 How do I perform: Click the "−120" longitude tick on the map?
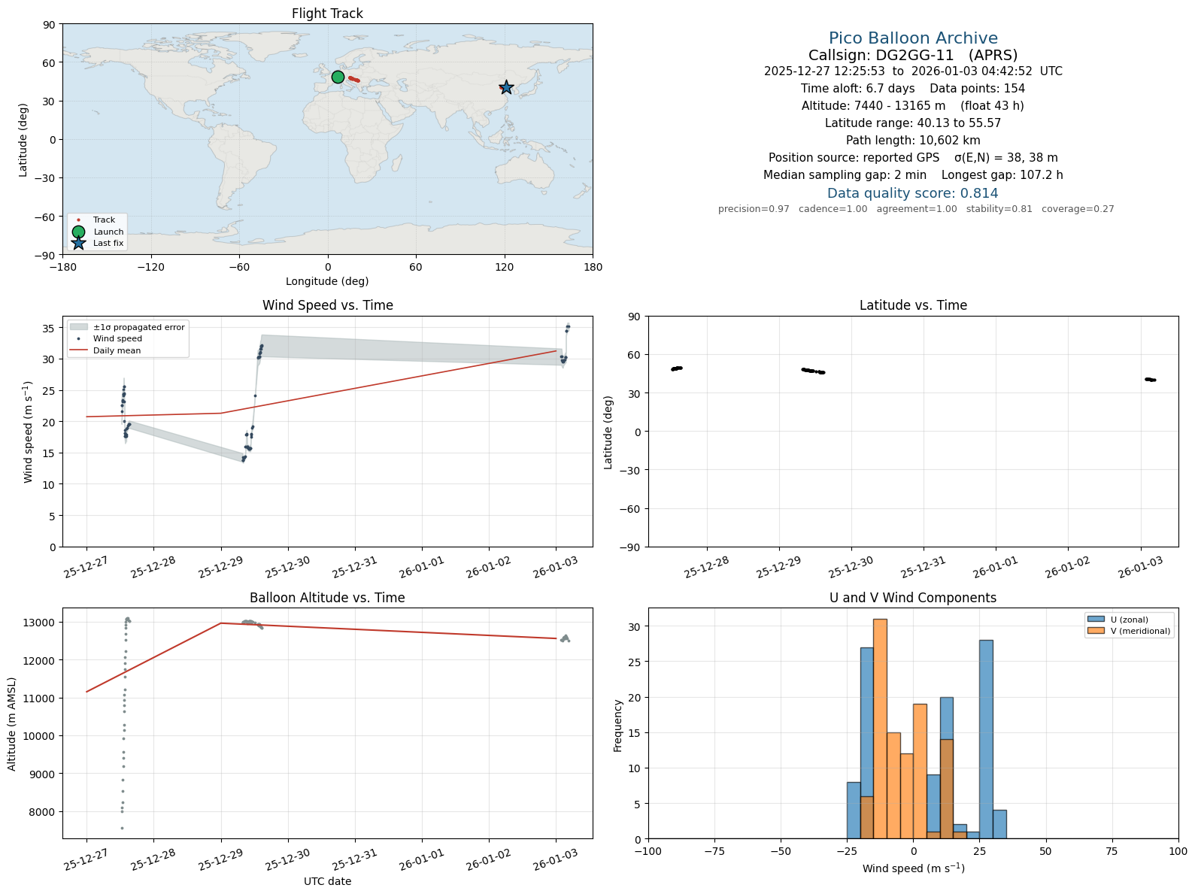click(150, 267)
